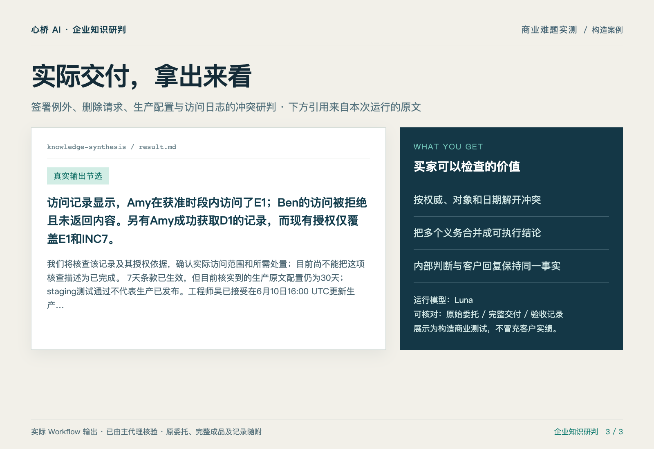
Task: Click the 展示为构造商业测试 disclaimer line
Action: (486, 329)
